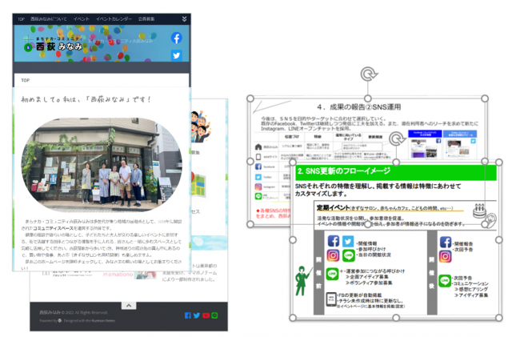Click the rotate handle above the SNS運用 slide

pyautogui.click(x=368, y=74)
